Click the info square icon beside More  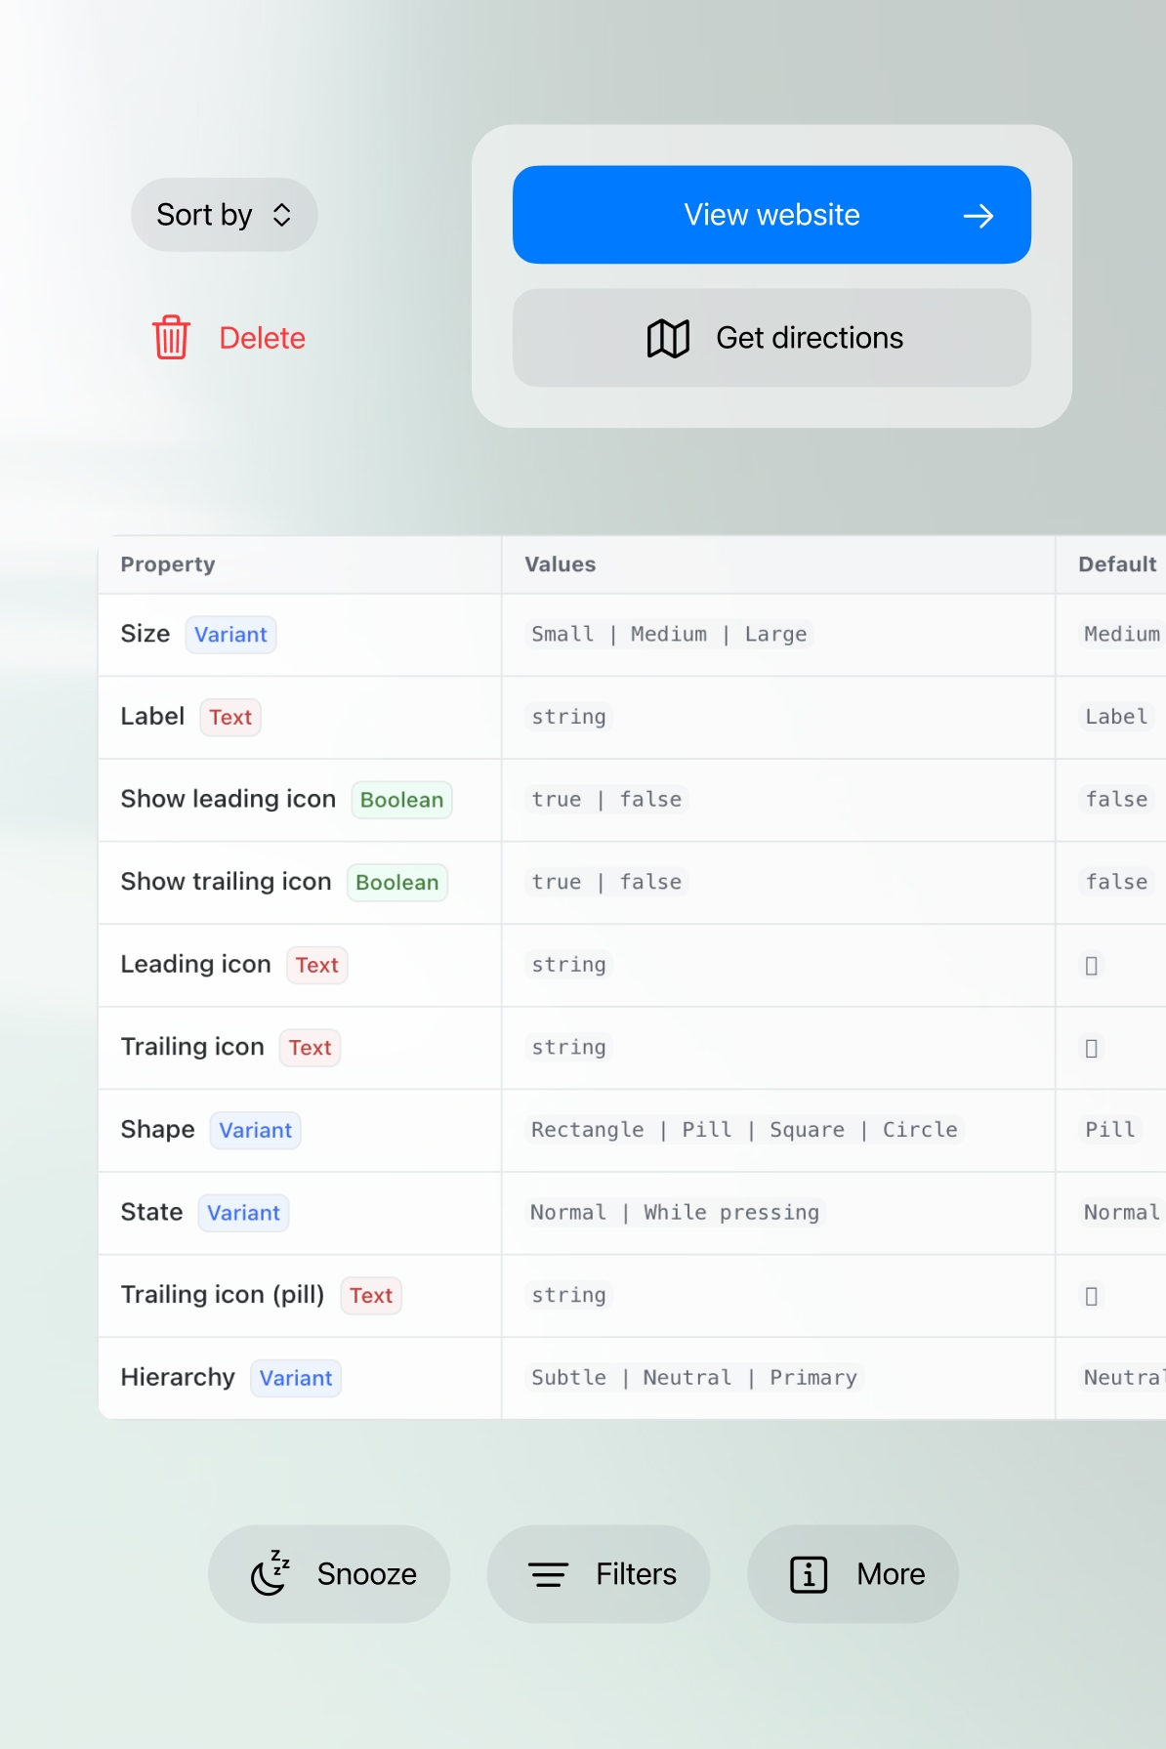click(809, 1574)
